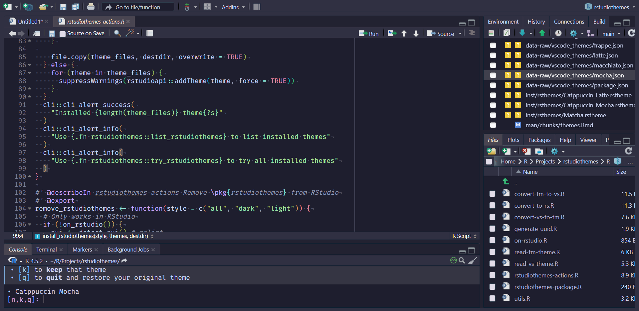Enable the Source on Save checkbox

point(63,34)
